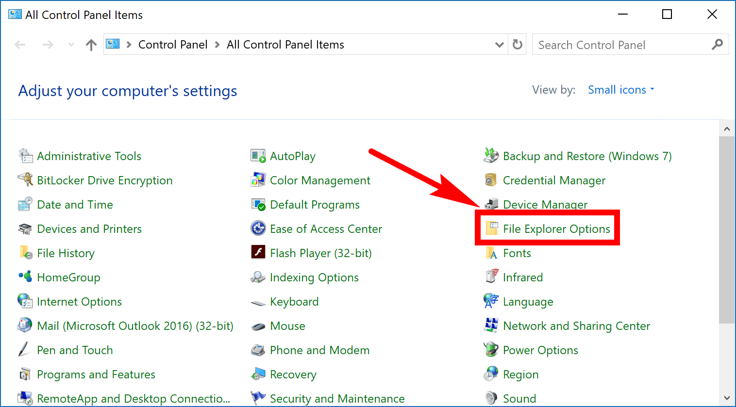Click the Power Options battery icon
This screenshot has width=736, height=407.
pos(491,350)
